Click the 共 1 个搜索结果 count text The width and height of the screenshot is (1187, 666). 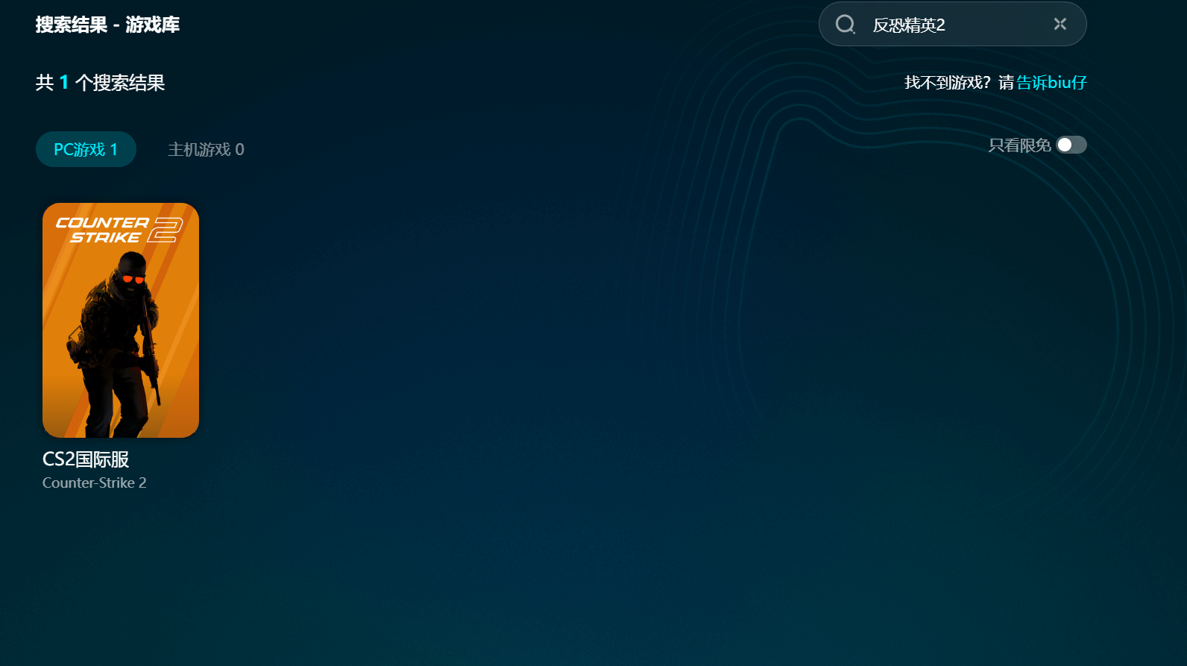pos(100,82)
